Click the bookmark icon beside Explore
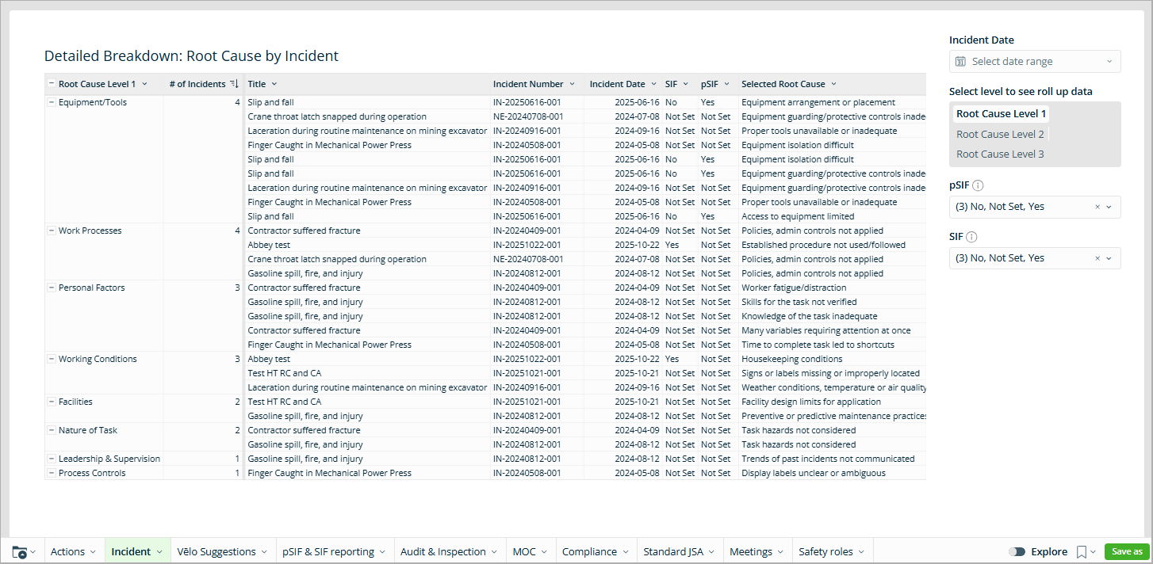This screenshot has width=1153, height=564. tap(1082, 552)
